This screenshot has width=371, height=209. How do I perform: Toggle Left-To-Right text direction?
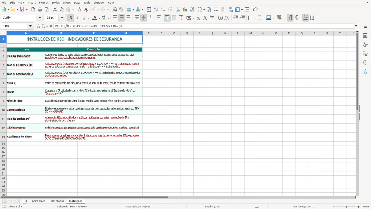click(290, 18)
